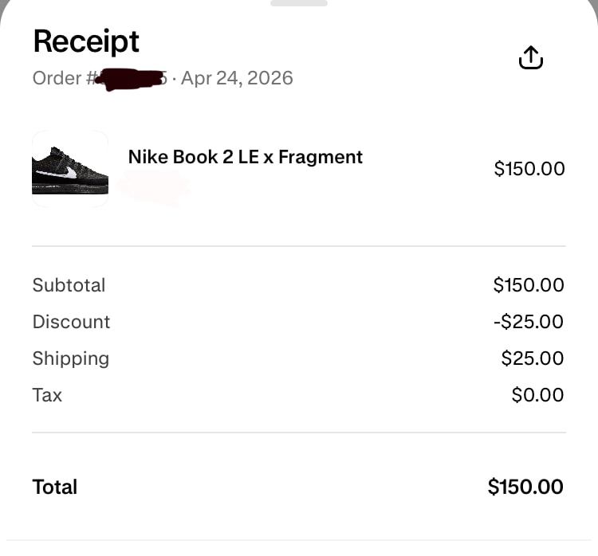Tap the bold Total amount value
Screen dimensions: 598x556
tap(525, 487)
